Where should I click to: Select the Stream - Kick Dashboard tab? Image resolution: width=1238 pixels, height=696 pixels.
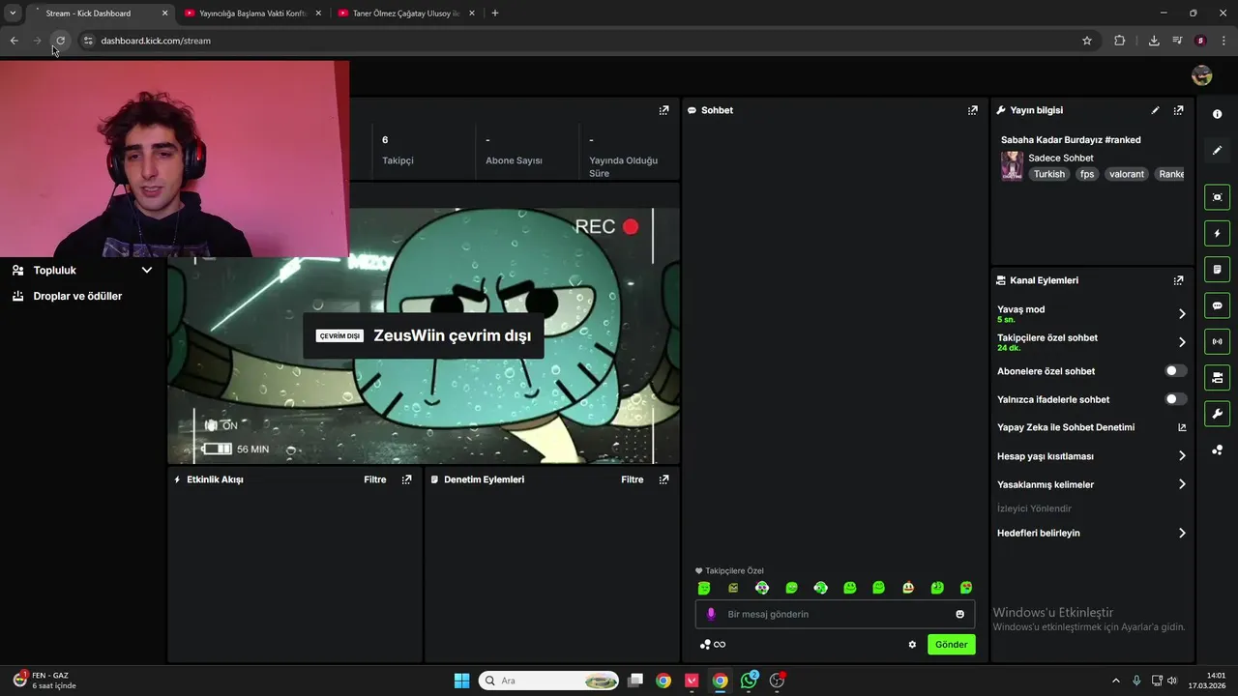pyautogui.click(x=100, y=14)
